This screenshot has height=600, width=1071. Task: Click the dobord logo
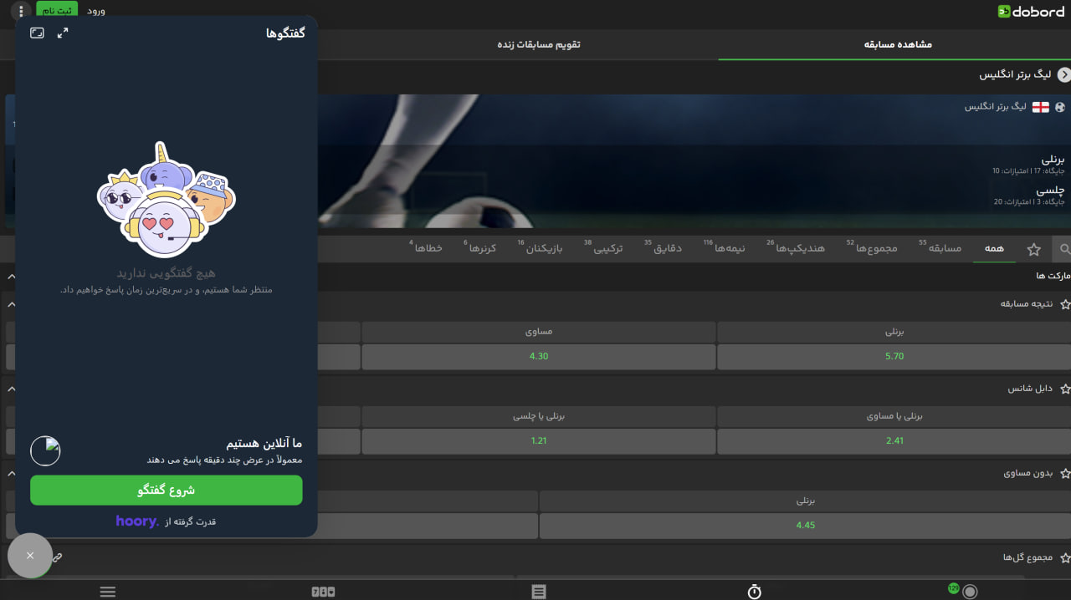click(1030, 12)
